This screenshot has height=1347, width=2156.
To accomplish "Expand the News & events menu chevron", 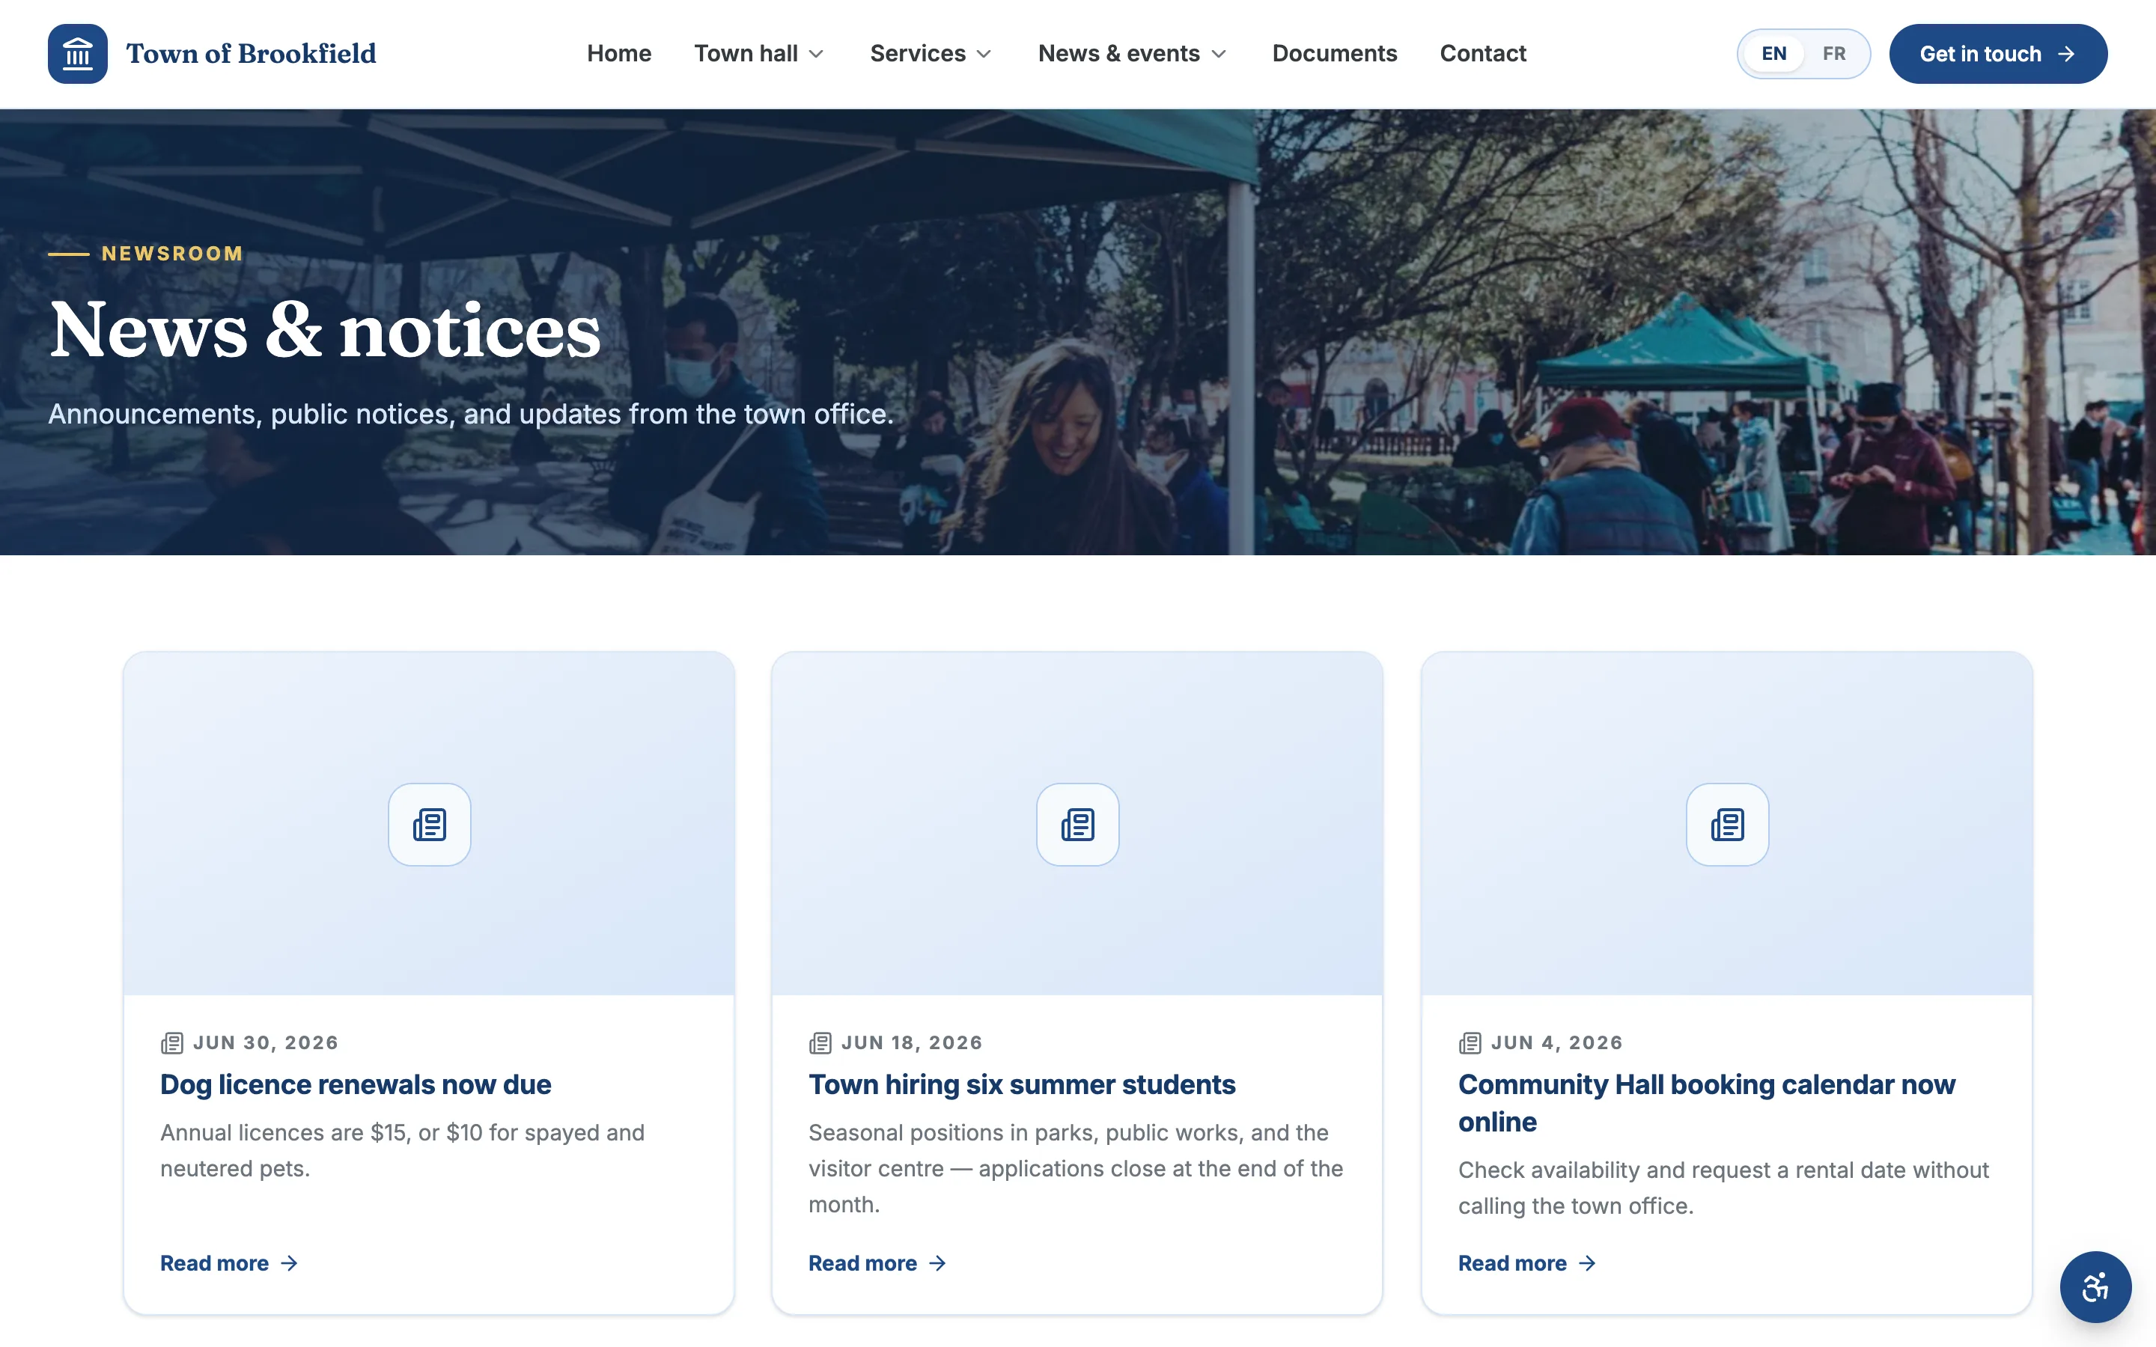I will pyautogui.click(x=1219, y=55).
